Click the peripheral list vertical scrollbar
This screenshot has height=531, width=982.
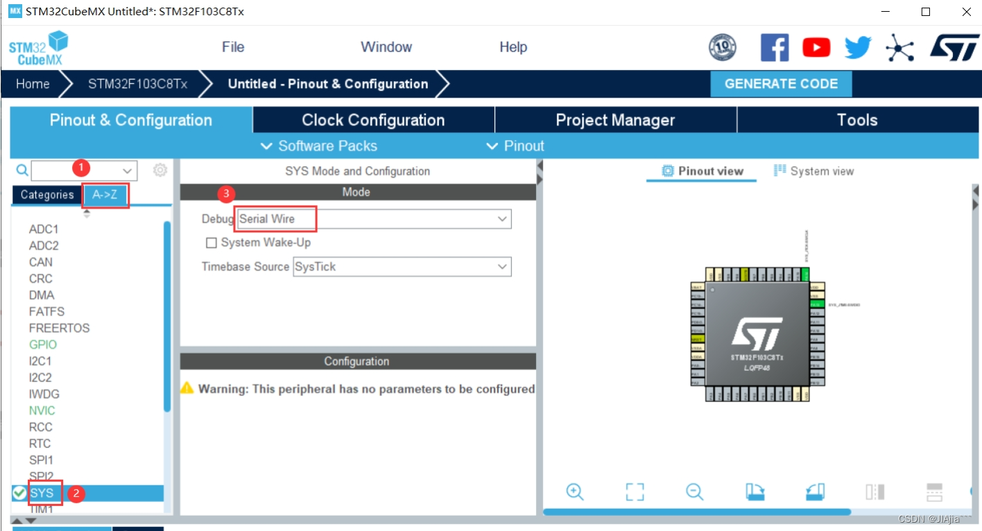pos(166,317)
